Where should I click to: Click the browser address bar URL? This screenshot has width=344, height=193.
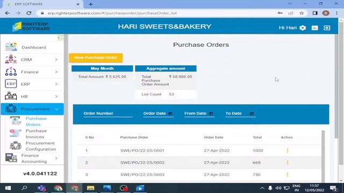tap(112, 13)
